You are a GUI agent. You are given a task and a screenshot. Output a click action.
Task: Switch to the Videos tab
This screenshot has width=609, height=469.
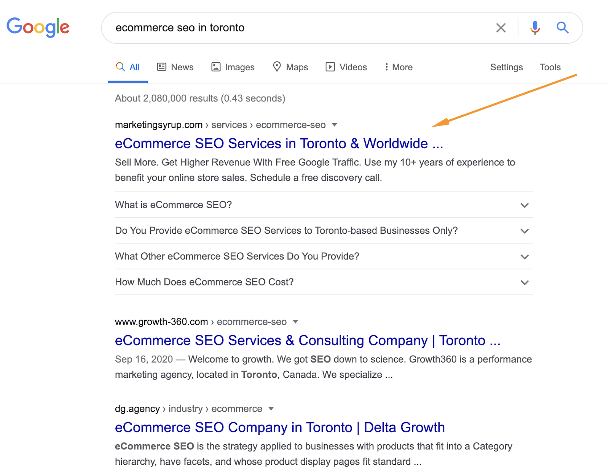pos(346,67)
